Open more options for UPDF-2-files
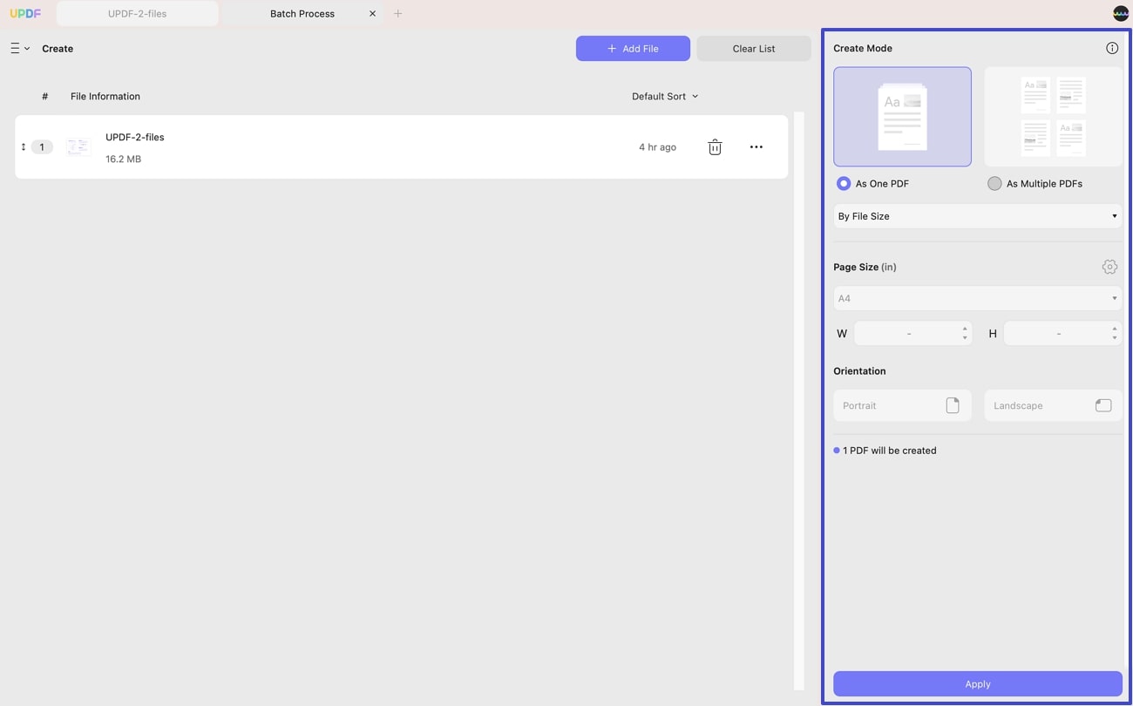 click(756, 147)
